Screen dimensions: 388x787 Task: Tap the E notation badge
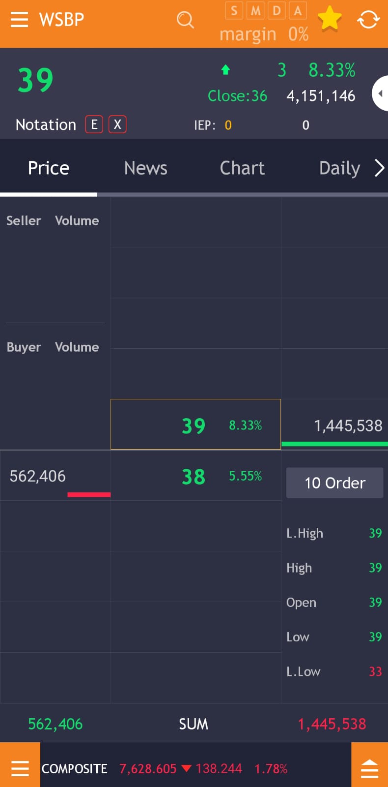(94, 124)
